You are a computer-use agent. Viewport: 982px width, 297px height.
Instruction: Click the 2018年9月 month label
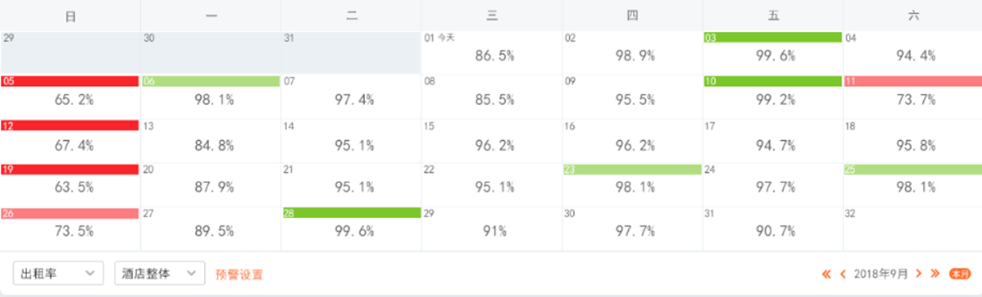881,274
